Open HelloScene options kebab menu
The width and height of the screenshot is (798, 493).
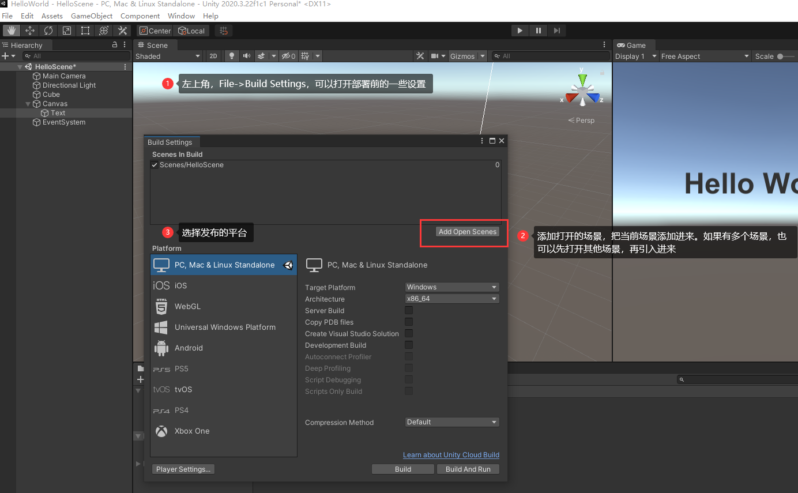(x=125, y=67)
